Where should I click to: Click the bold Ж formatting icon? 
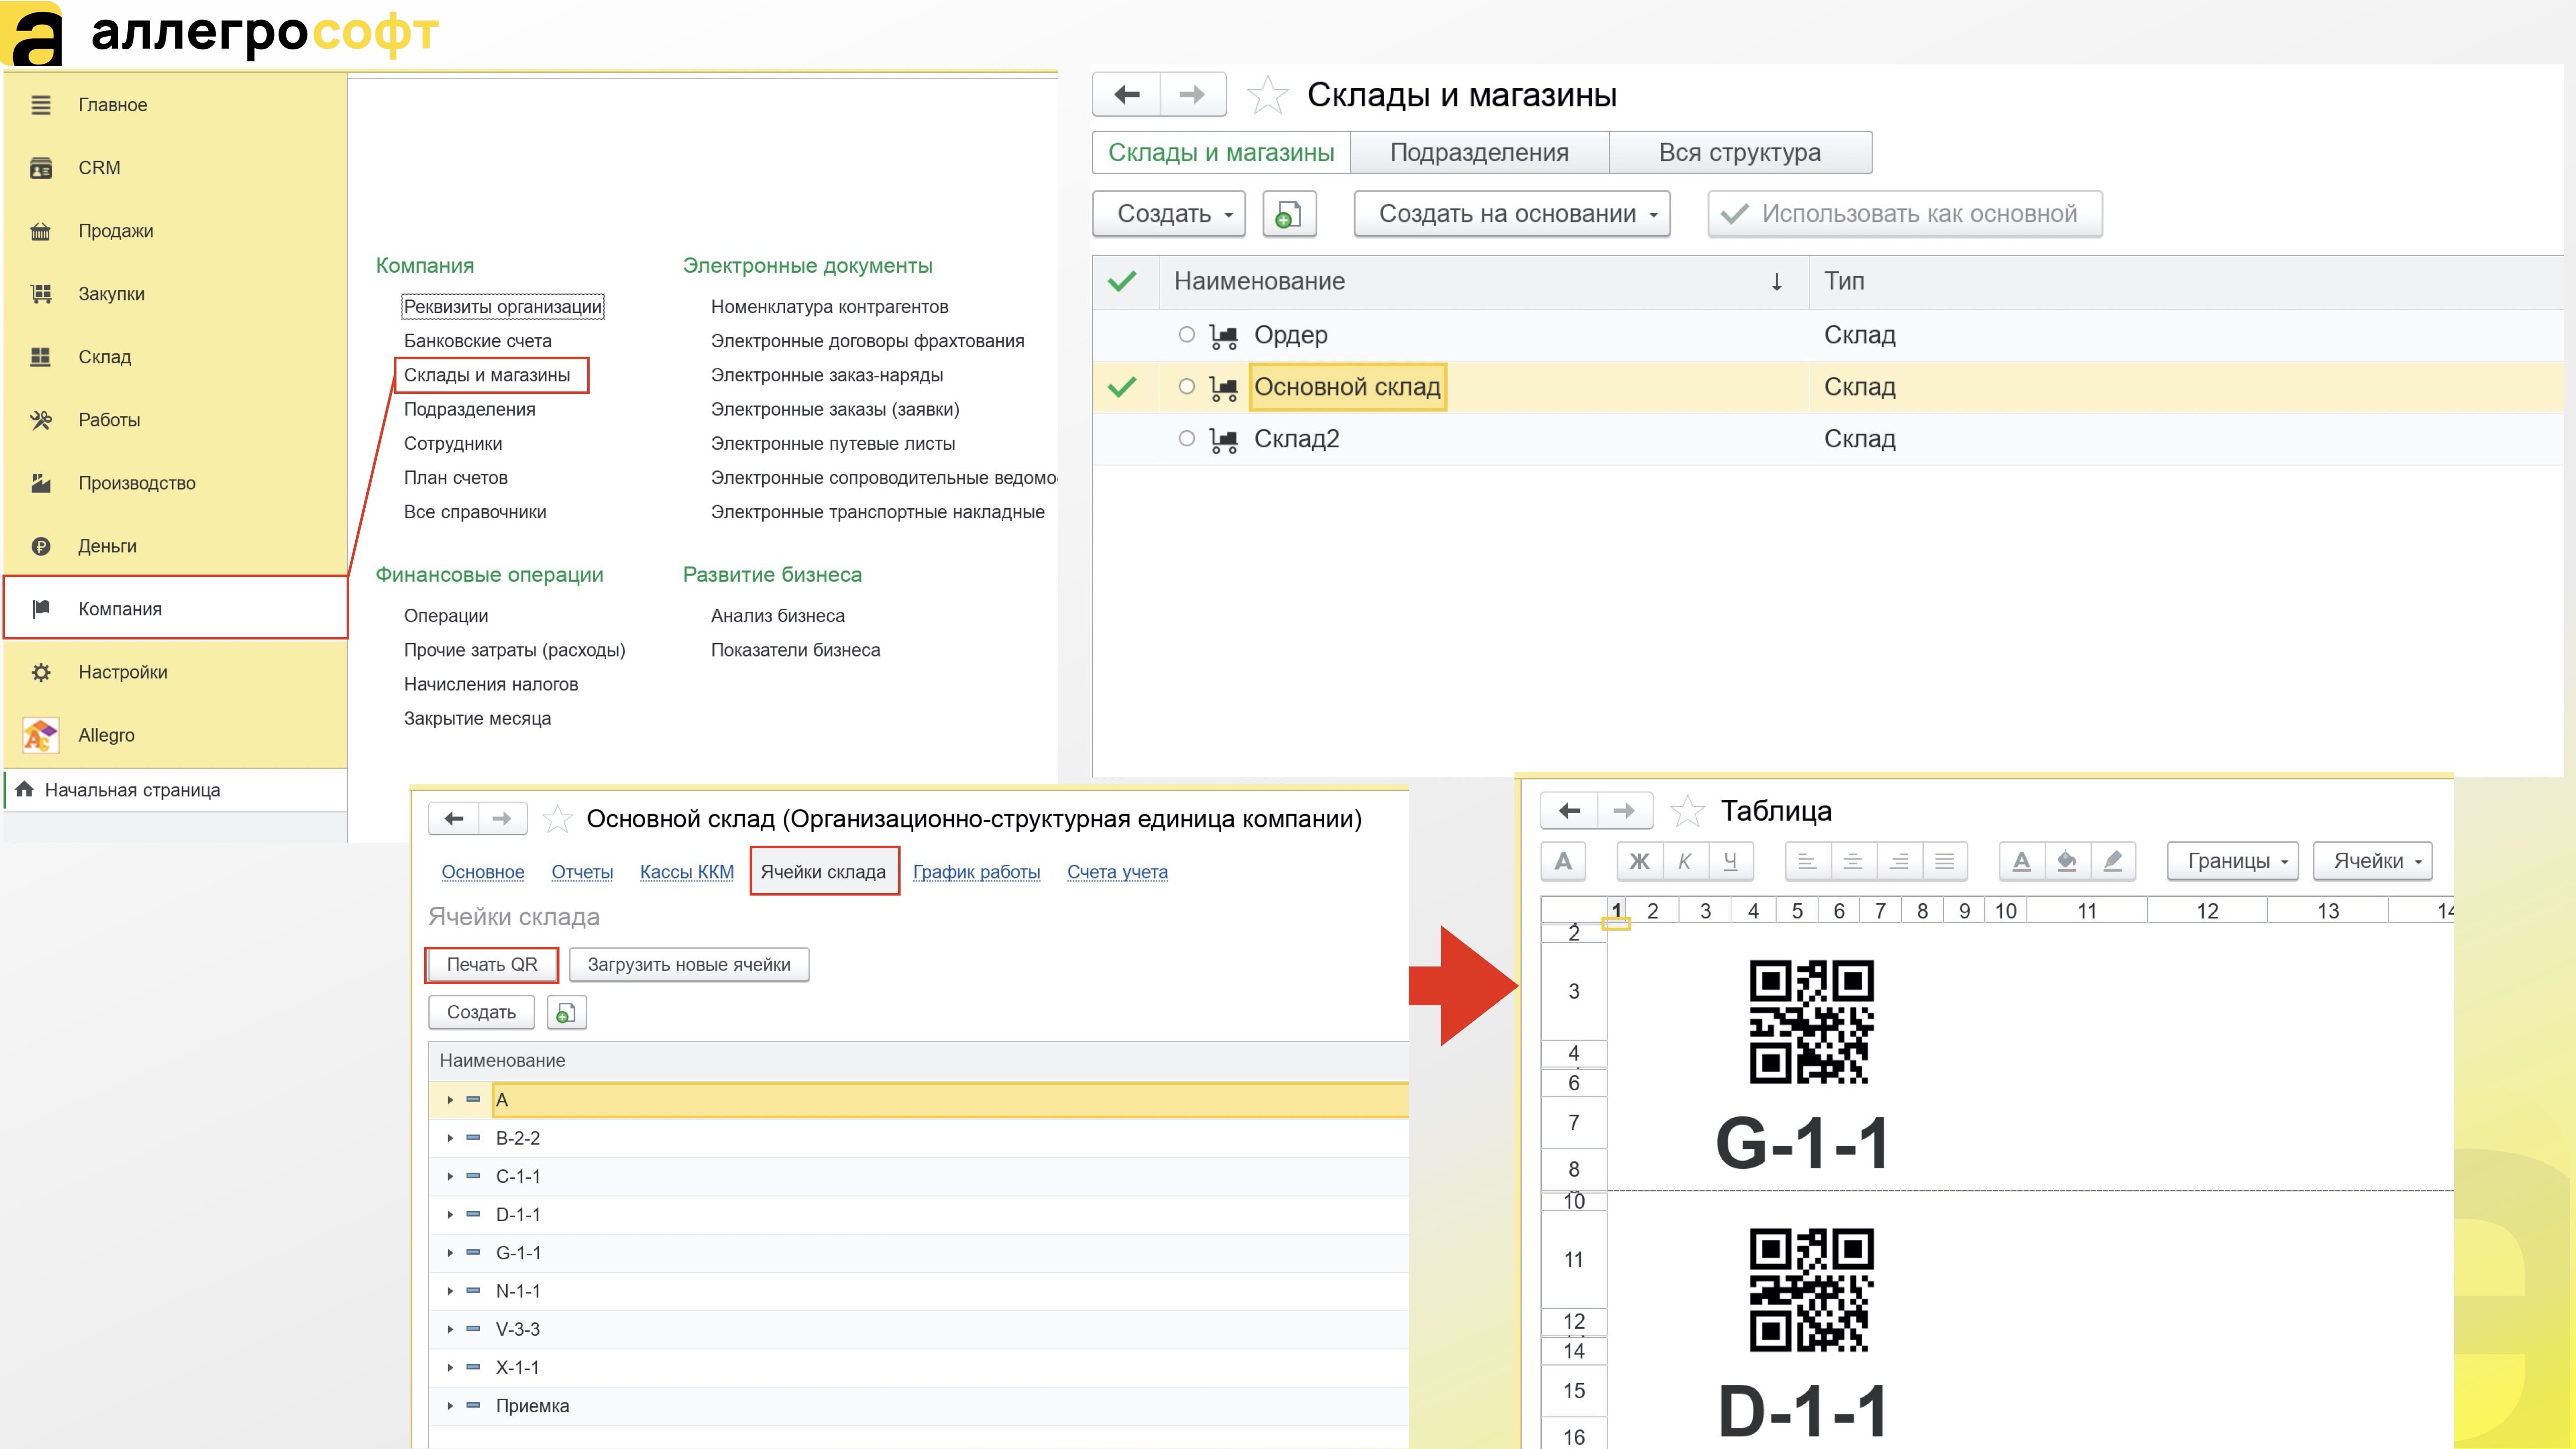click(1639, 861)
